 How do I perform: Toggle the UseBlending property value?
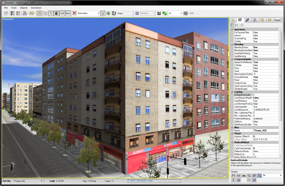pos(266,56)
